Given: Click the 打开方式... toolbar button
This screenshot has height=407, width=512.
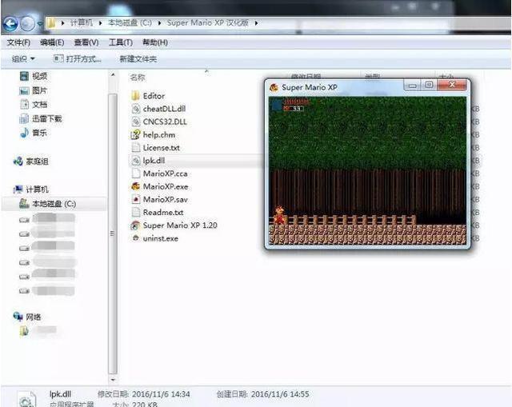Looking at the screenshot, I should coord(78,59).
